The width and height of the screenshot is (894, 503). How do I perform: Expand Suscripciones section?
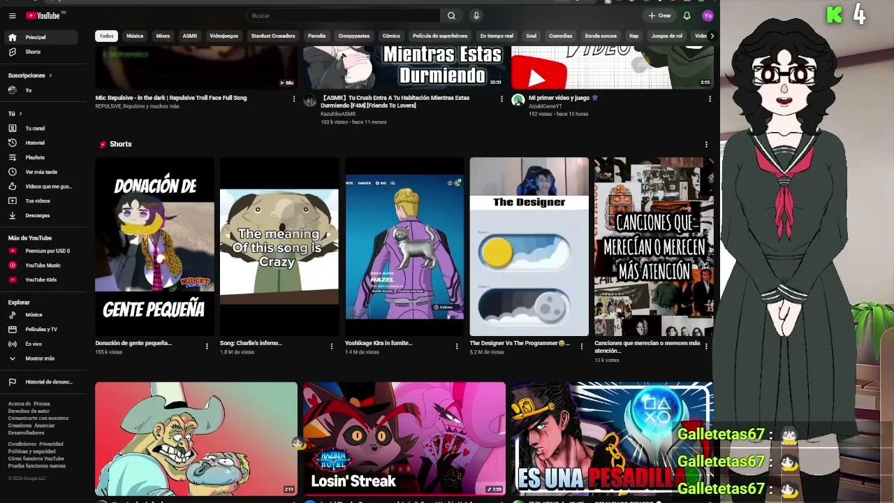tap(30, 75)
